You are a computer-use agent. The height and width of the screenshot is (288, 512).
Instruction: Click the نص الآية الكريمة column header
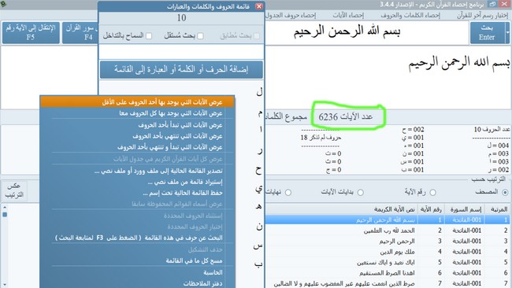342,209
